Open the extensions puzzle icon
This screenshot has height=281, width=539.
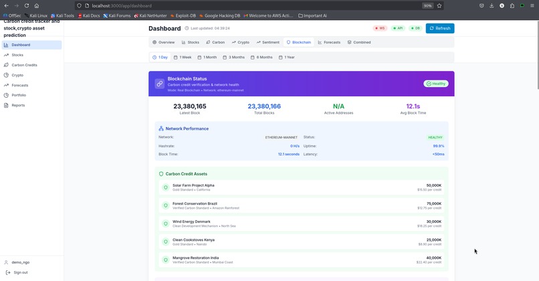click(x=512, y=5)
